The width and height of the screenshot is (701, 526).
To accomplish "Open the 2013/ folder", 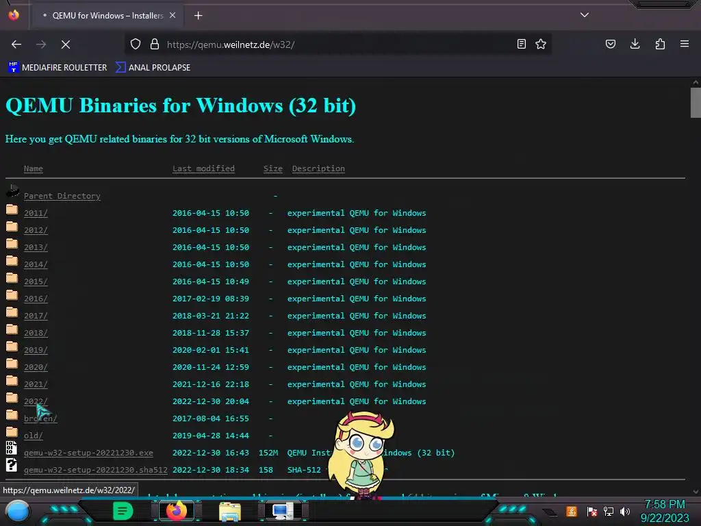I will click(x=36, y=247).
